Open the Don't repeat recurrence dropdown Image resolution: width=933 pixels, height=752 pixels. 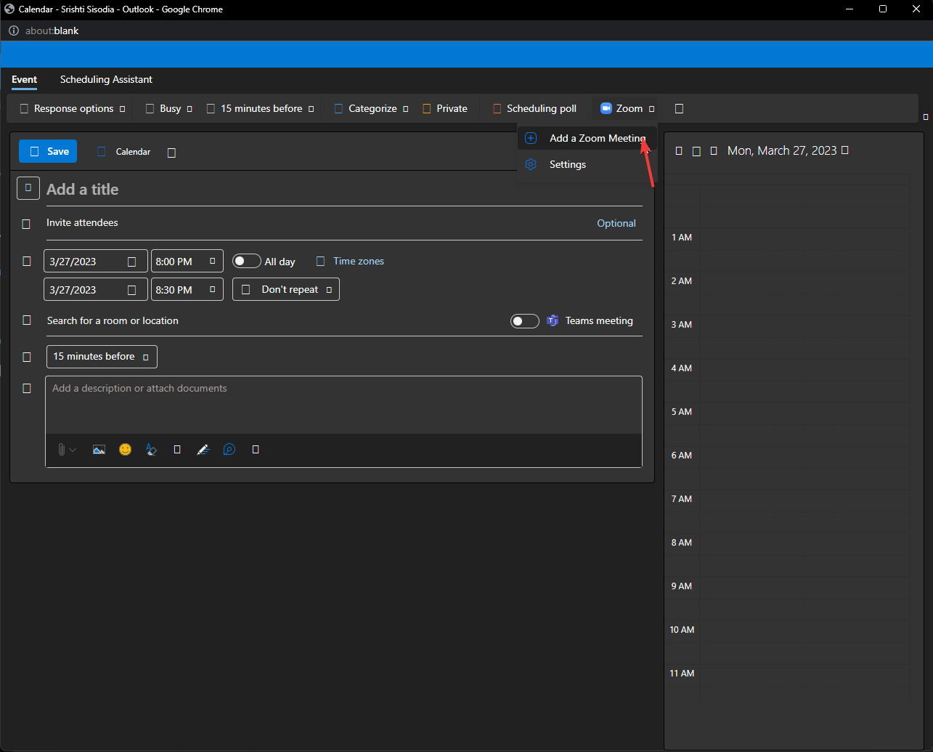[286, 289]
